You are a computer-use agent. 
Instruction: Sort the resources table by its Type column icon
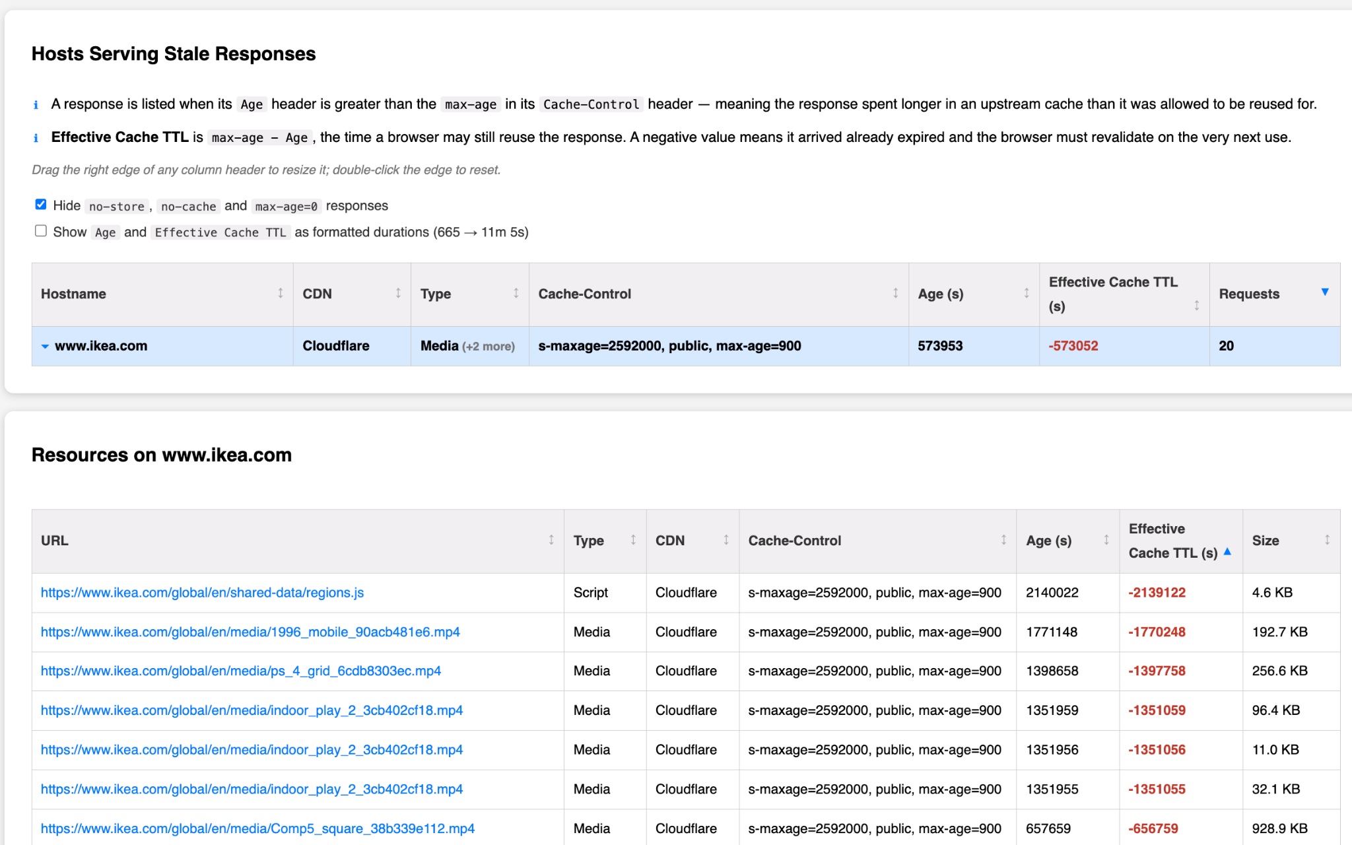pos(633,540)
